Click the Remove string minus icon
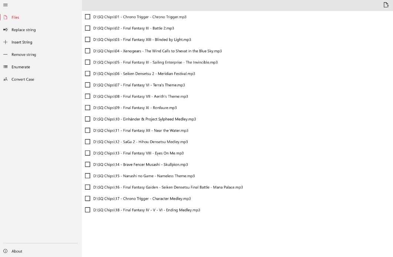 tap(5, 54)
